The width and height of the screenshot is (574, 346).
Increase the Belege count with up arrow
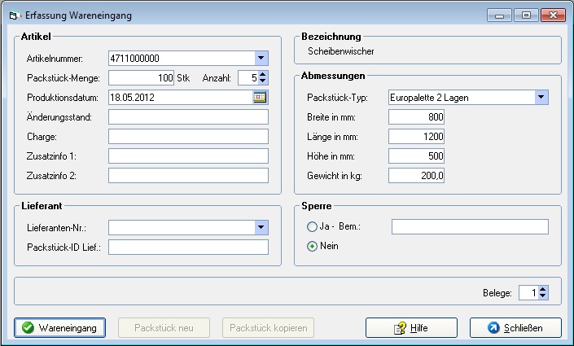coord(543,289)
